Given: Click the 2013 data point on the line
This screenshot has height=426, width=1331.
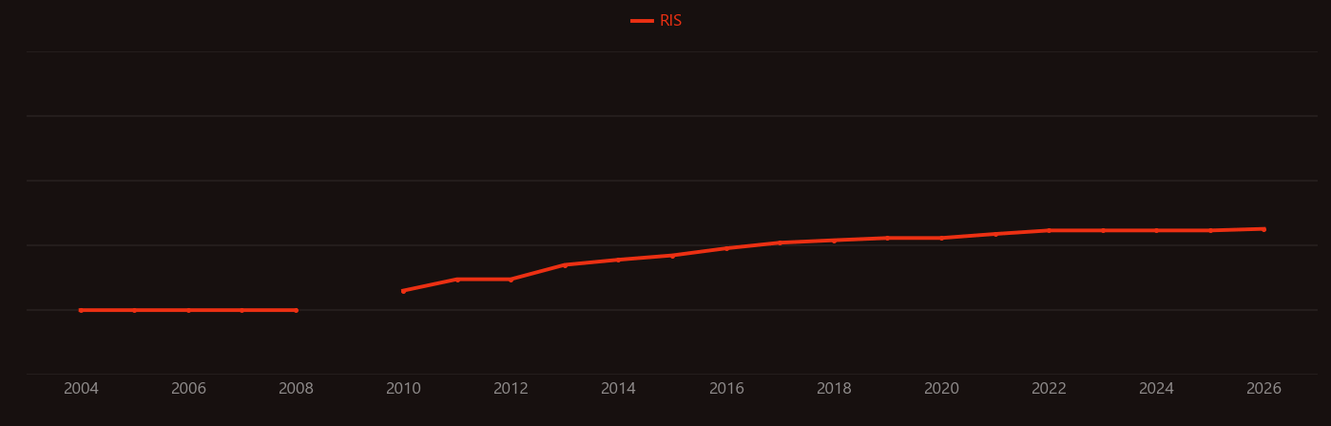Looking at the screenshot, I should coord(565,265).
